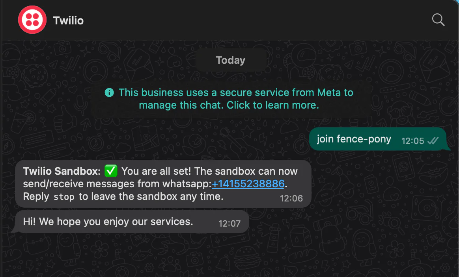Click the 12:05 timestamp on sent message
459x277 pixels.
(x=412, y=141)
